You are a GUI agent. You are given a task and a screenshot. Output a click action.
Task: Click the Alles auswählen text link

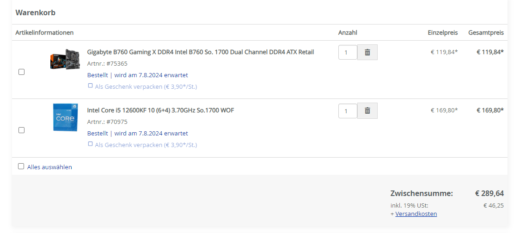tap(49, 167)
